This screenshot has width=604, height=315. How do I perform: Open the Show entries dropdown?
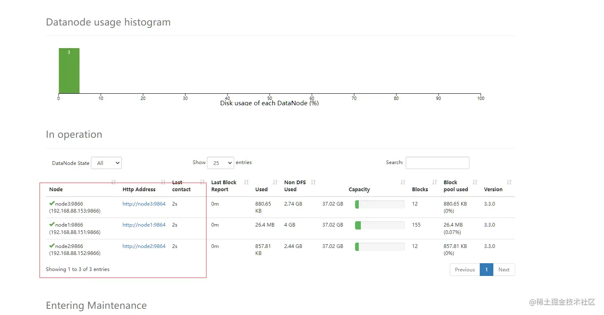[x=221, y=163]
